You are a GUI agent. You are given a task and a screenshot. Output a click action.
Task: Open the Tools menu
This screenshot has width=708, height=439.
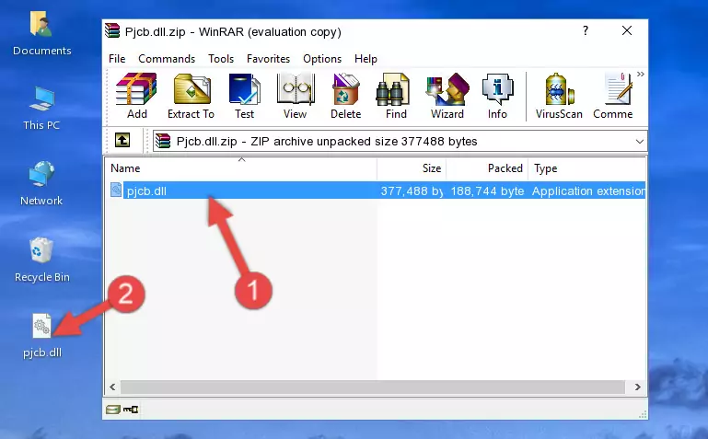tap(221, 59)
